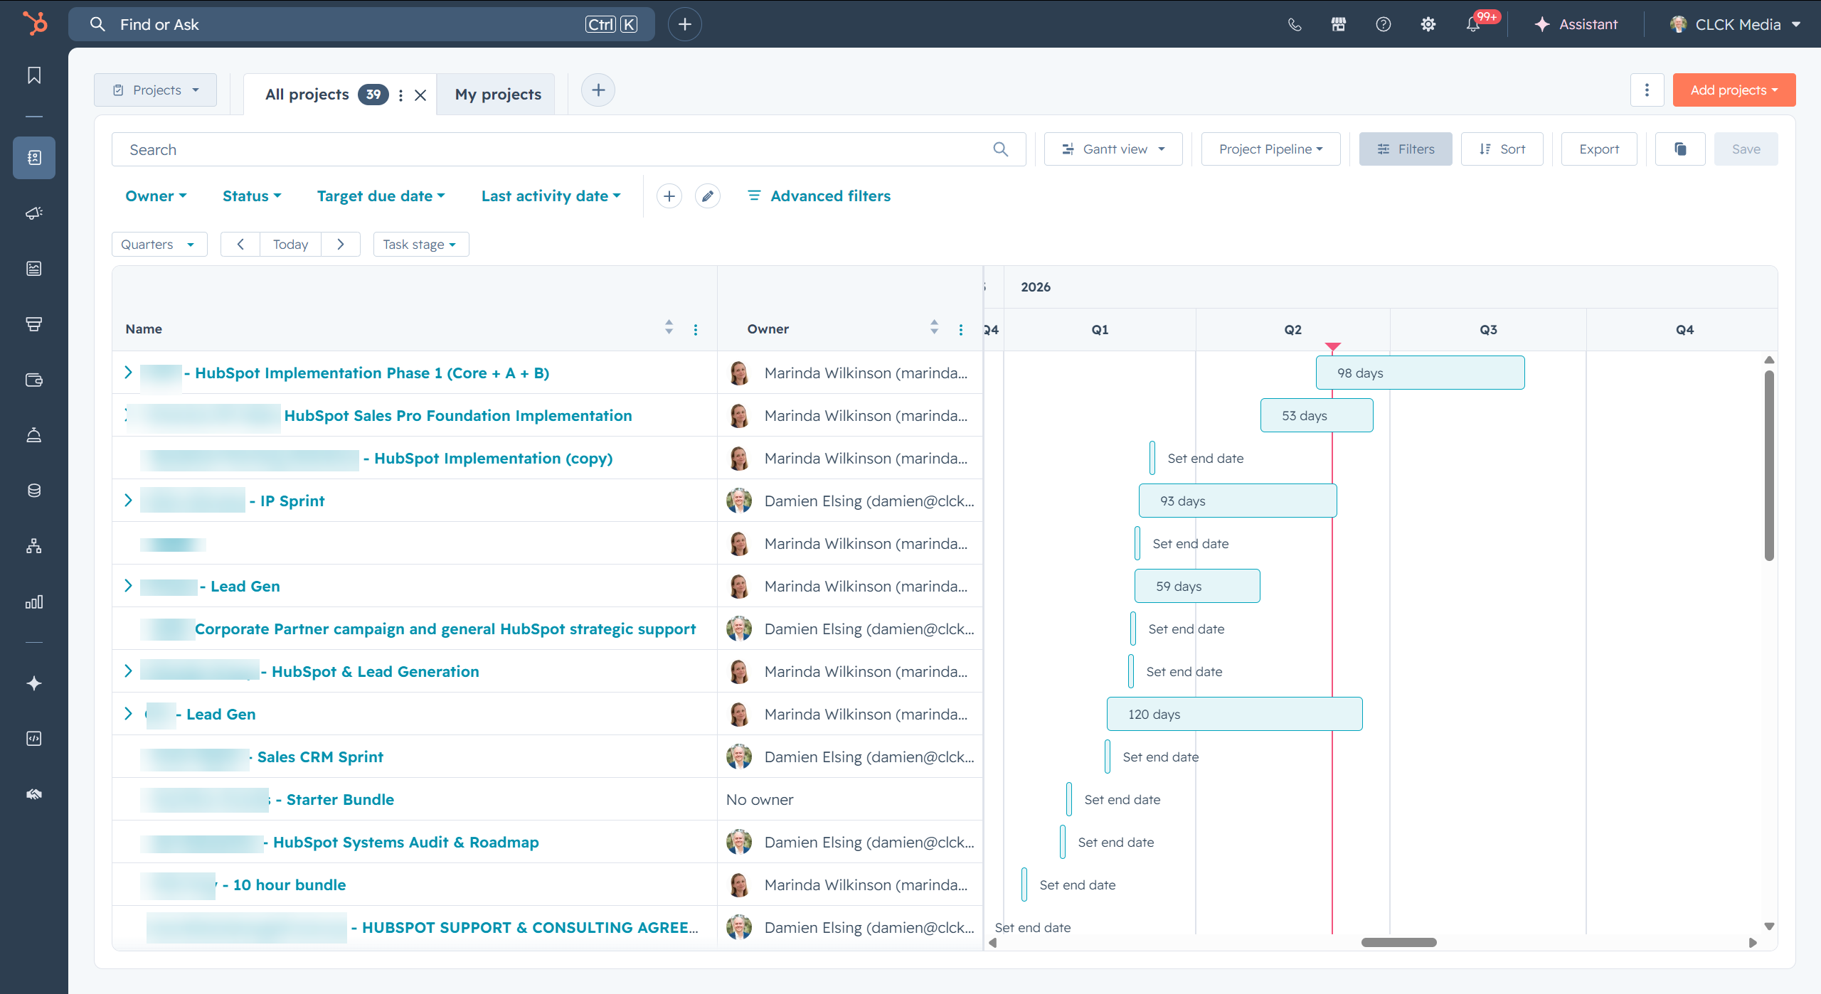Image resolution: width=1821 pixels, height=994 pixels.
Task: Open Data Management database sidebar icon
Action: pos(34,491)
